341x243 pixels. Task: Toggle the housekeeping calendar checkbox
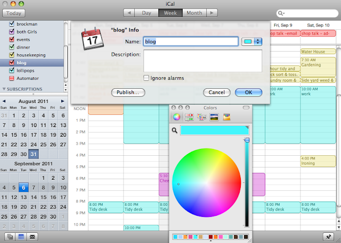click(12, 55)
